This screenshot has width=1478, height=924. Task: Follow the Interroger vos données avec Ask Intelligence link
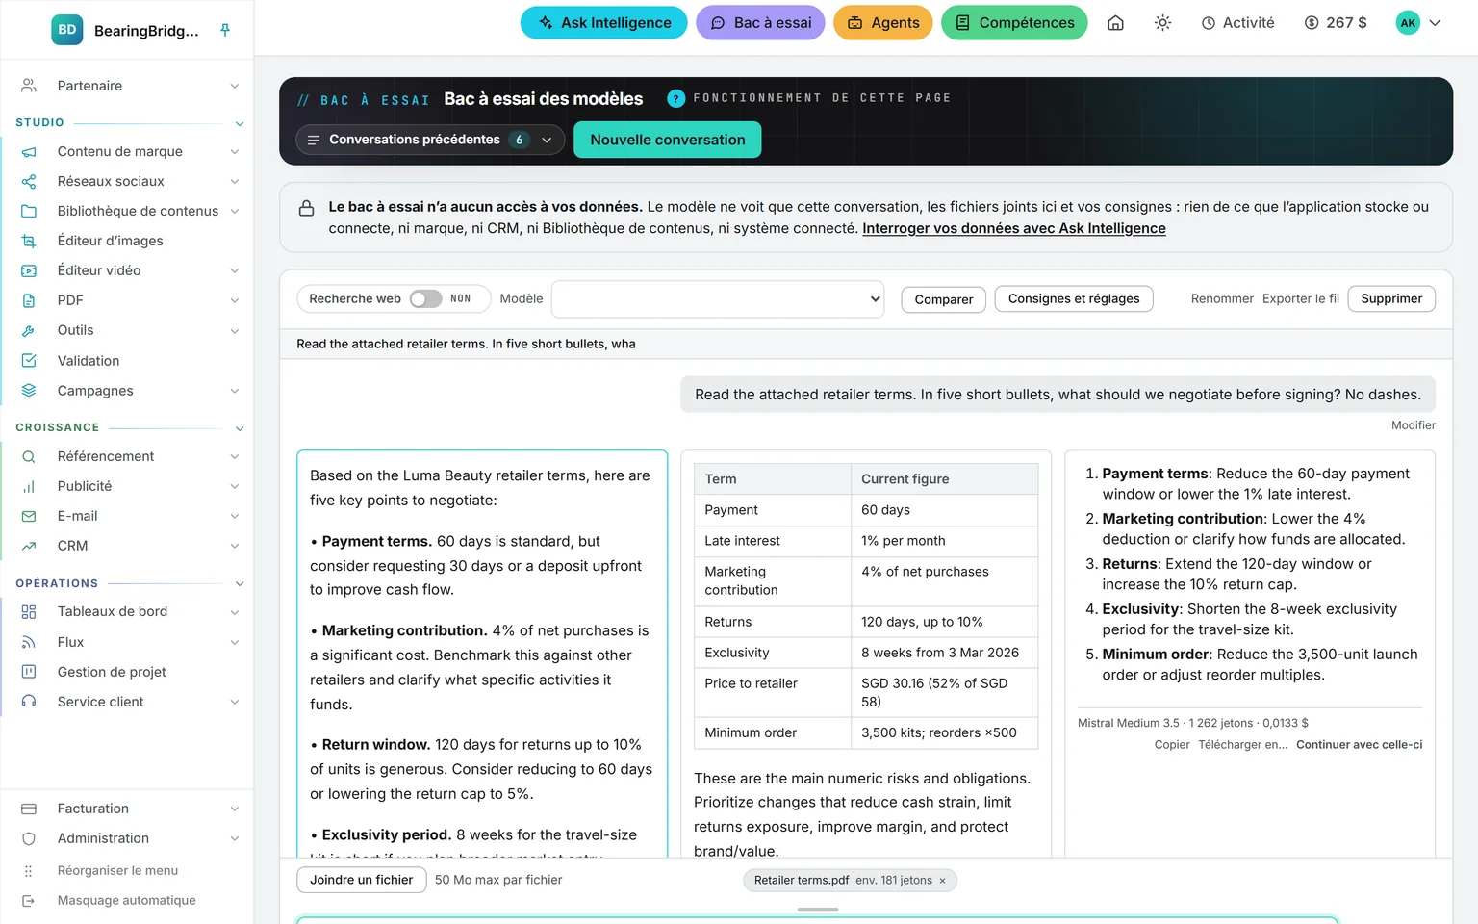pyautogui.click(x=1014, y=228)
